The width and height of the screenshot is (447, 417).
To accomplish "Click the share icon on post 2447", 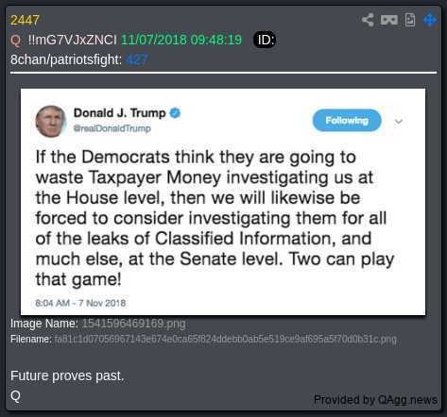I will pyautogui.click(x=368, y=20).
